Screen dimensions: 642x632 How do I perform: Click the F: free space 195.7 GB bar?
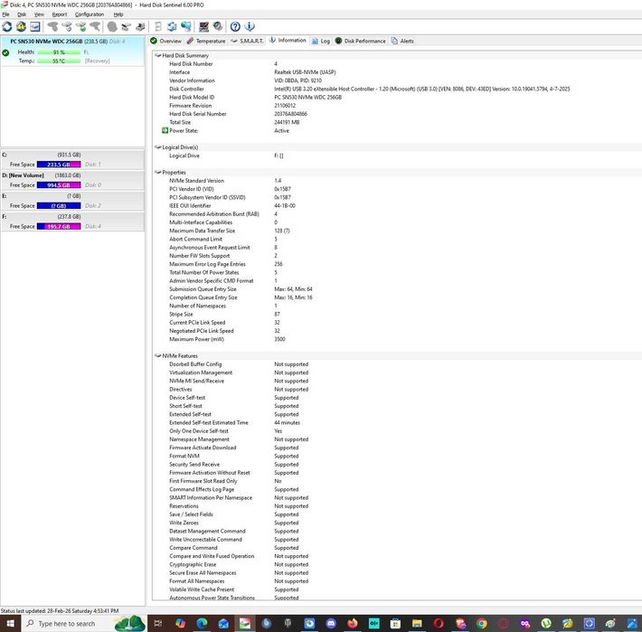click(59, 226)
